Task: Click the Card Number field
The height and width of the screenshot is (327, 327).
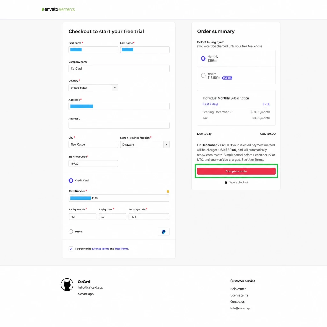Action: [119, 198]
